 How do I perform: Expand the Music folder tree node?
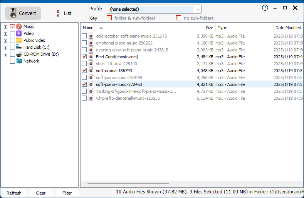[5, 27]
